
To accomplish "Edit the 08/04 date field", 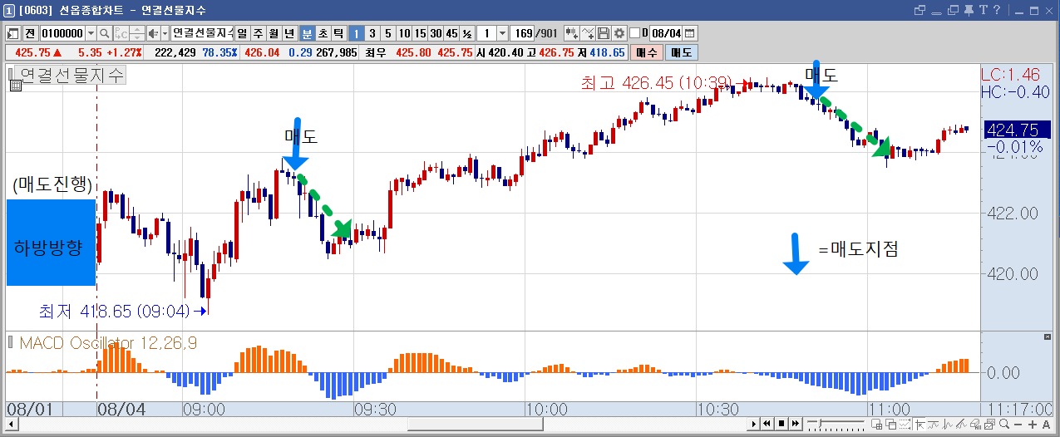I will pyautogui.click(x=666, y=33).
